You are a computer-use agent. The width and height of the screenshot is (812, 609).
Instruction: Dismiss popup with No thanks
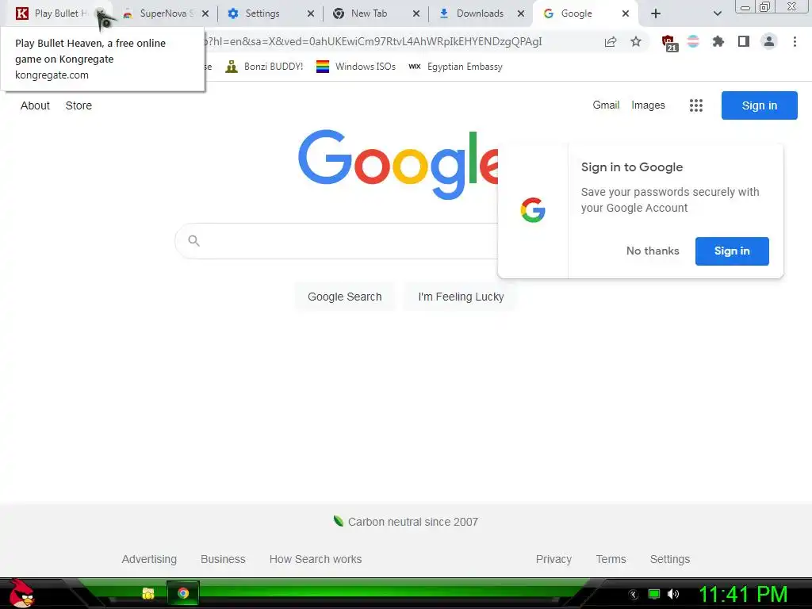653,251
